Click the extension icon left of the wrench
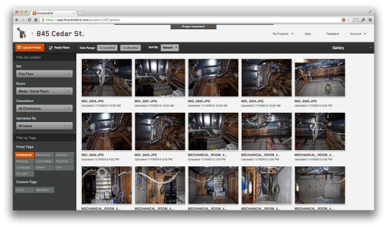The height and width of the screenshot is (228, 387). click(x=356, y=20)
